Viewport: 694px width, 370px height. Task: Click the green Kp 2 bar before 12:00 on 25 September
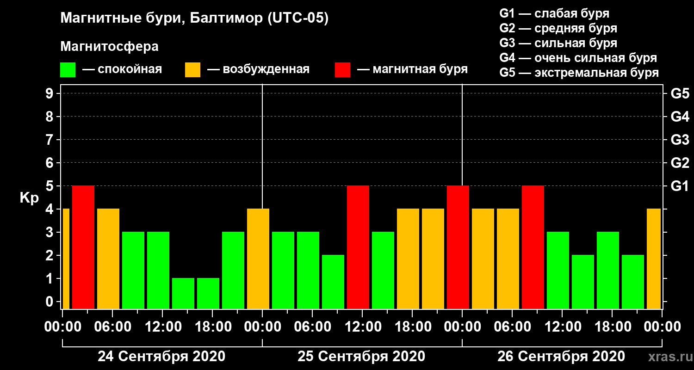333,282
